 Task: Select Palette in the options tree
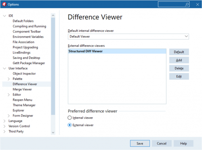pyautogui.click(x=17, y=79)
